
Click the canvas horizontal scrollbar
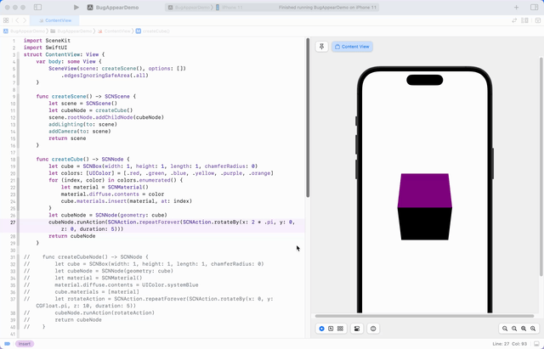(x=424, y=316)
